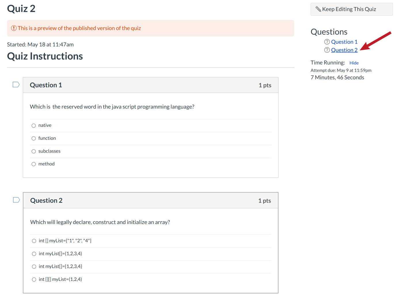
Task: Select the "native" answer option
Action: point(34,125)
